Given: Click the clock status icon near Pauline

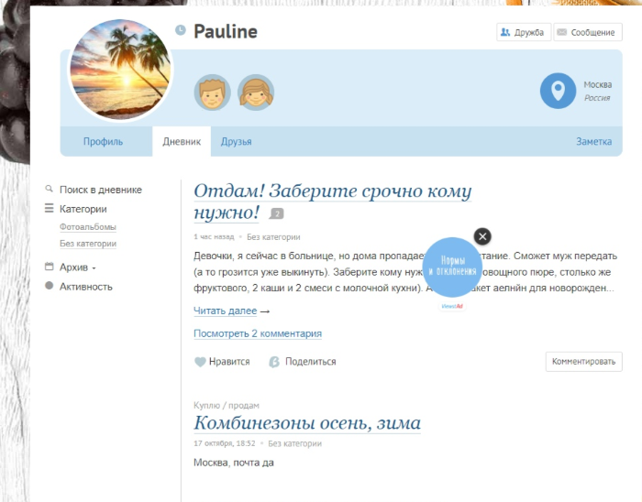Looking at the screenshot, I should pyautogui.click(x=180, y=31).
